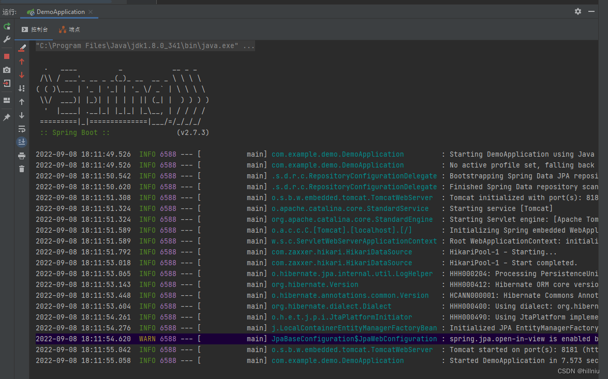The width and height of the screenshot is (608, 379).
Task: Expand the folded java.exe command line
Action: tap(145, 46)
